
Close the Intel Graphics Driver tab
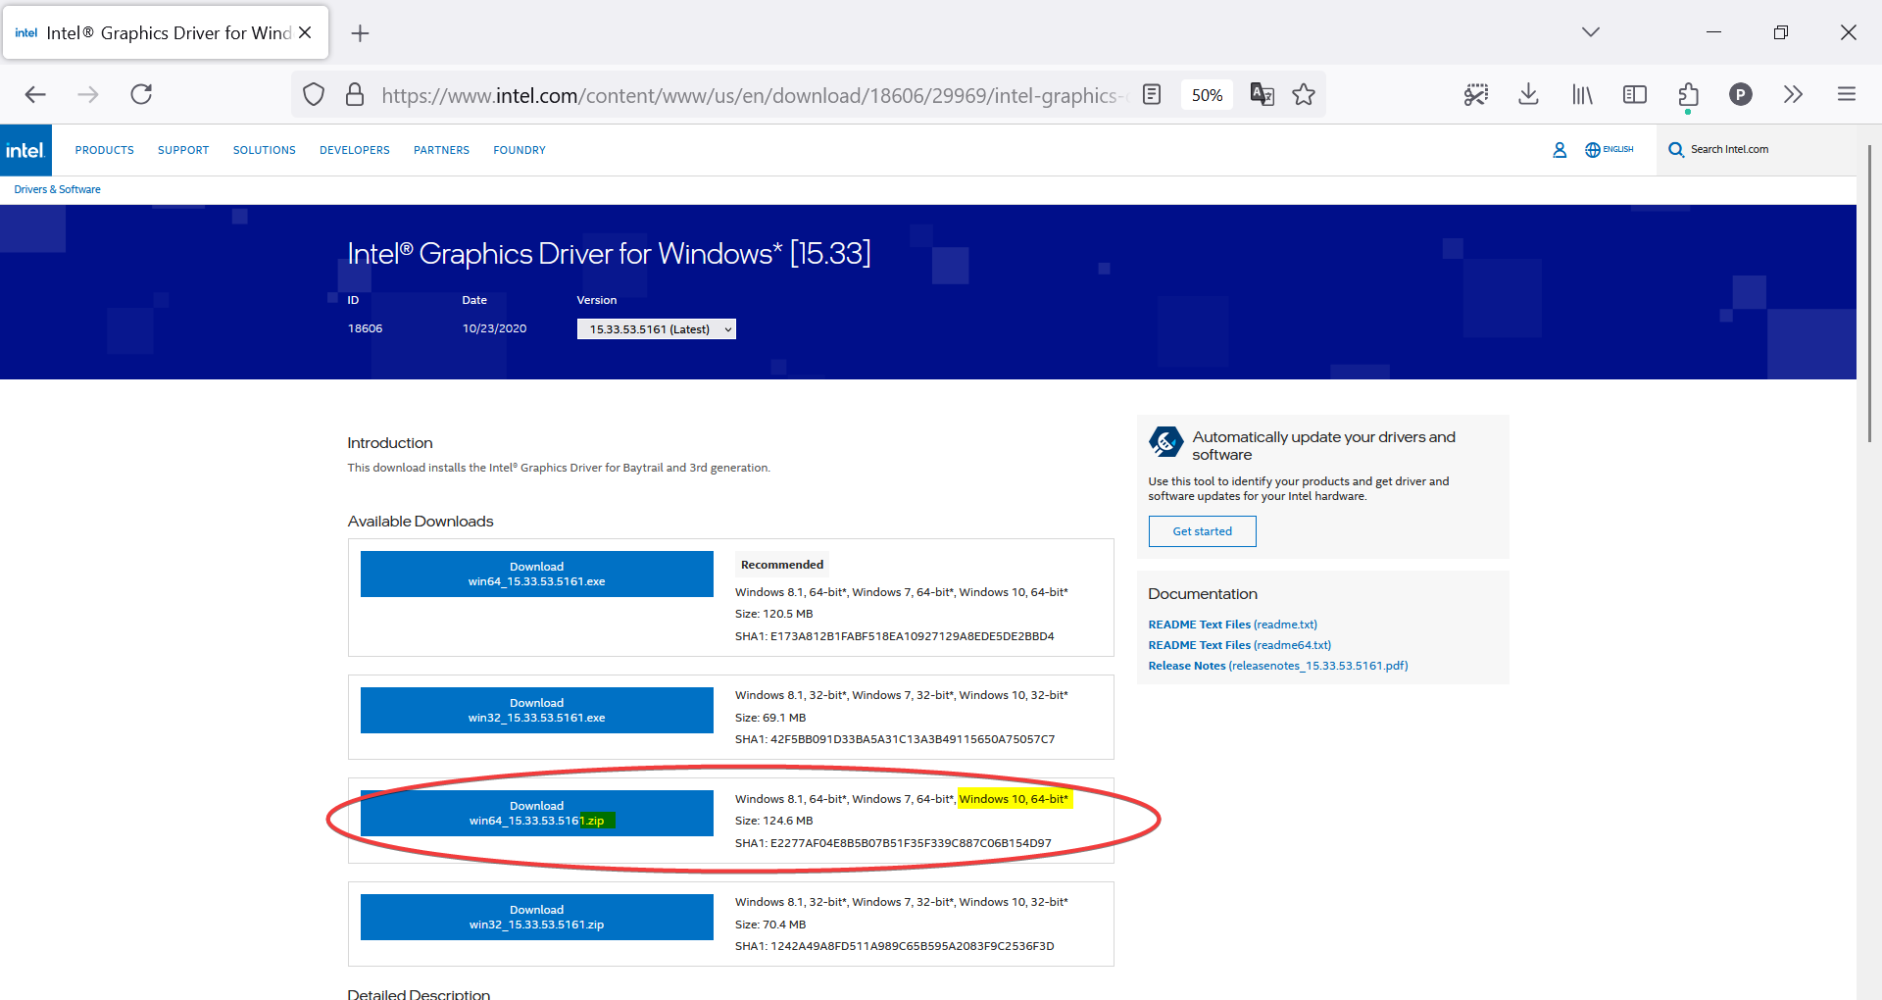tap(305, 32)
